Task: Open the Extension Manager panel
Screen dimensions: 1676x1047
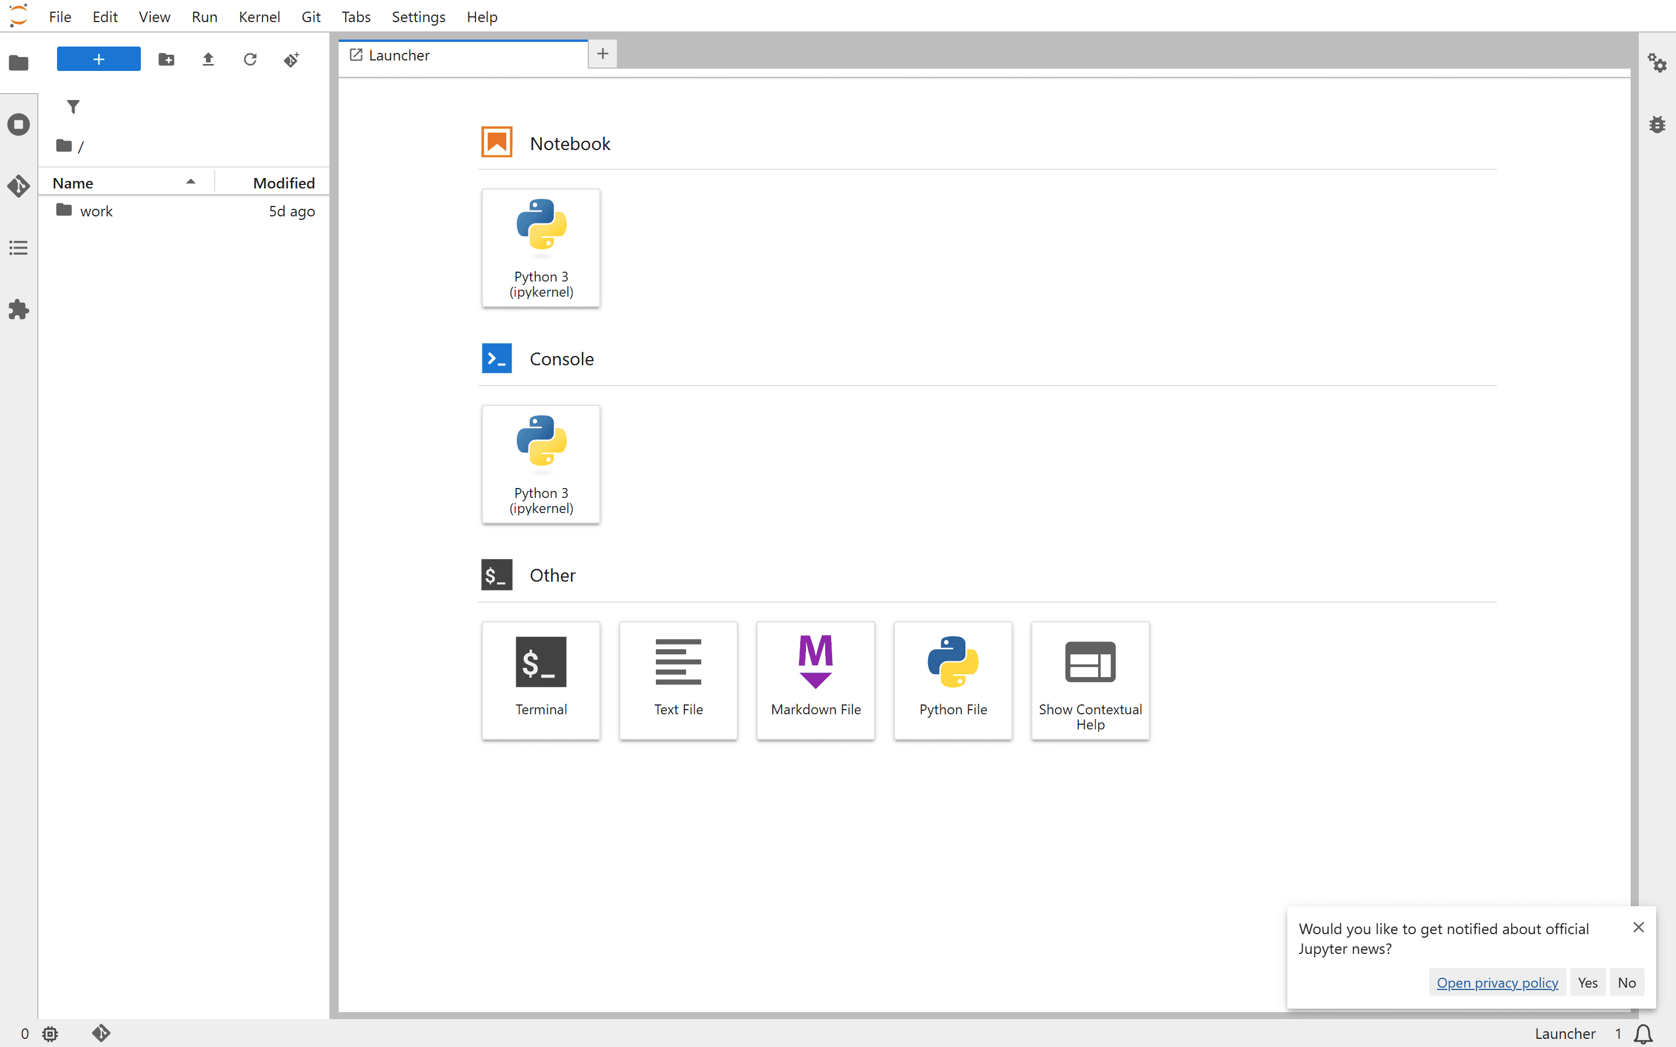Action: (x=19, y=309)
